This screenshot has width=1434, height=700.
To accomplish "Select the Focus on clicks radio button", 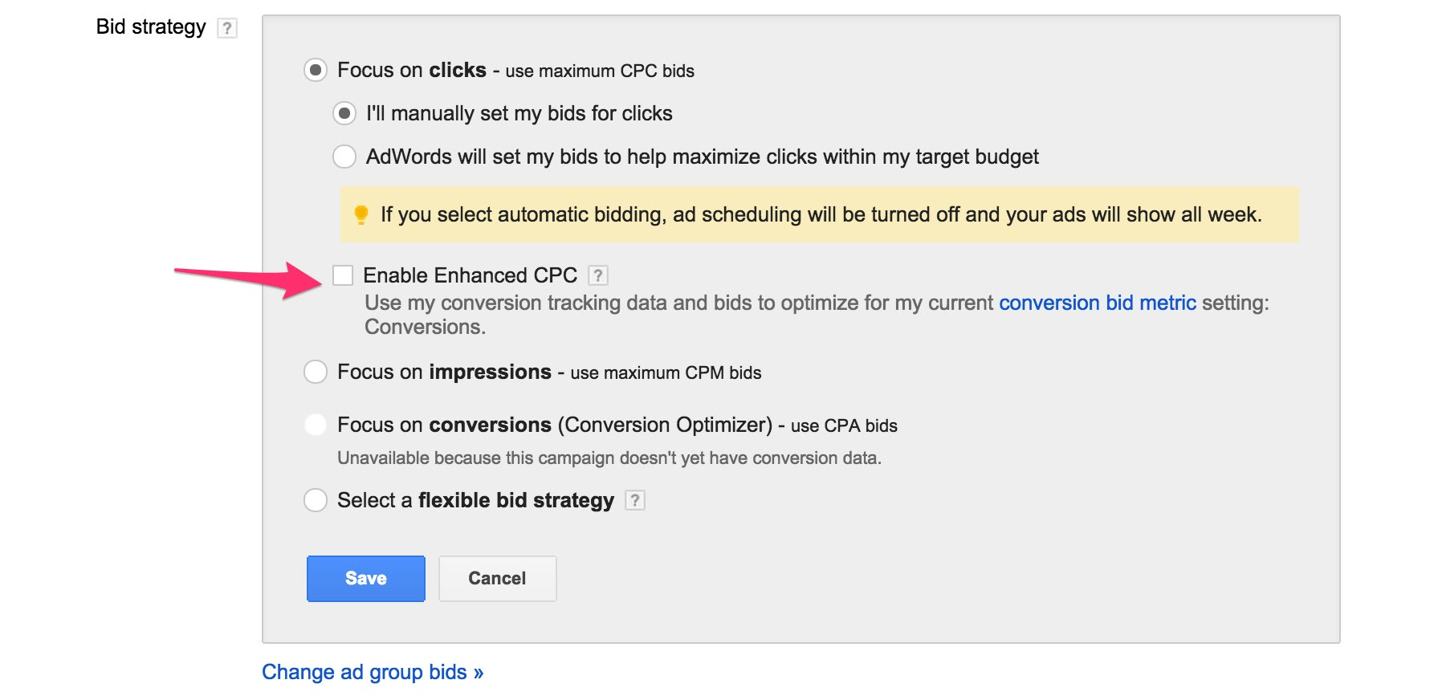I will 316,71.
